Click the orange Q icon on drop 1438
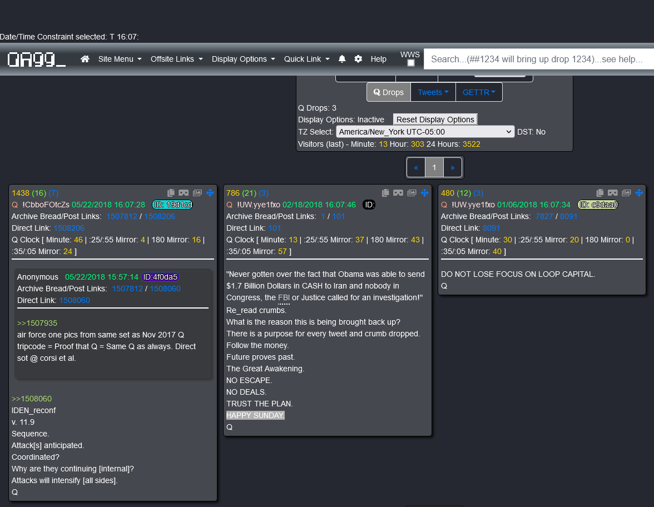This screenshot has width=654, height=507. tap(14, 205)
